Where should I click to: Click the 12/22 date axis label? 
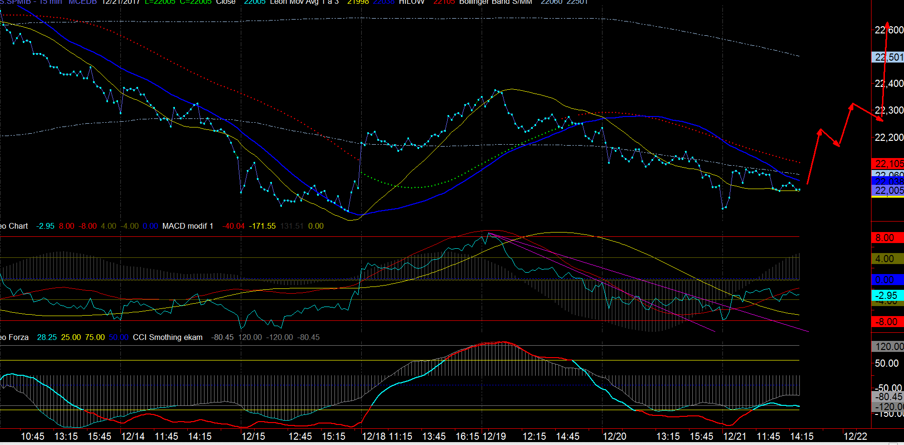(x=855, y=436)
